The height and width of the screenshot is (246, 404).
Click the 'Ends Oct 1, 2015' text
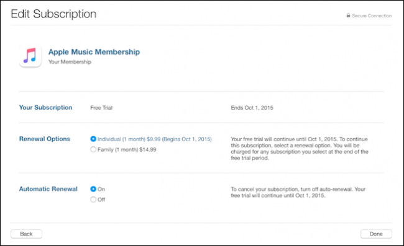coord(252,108)
